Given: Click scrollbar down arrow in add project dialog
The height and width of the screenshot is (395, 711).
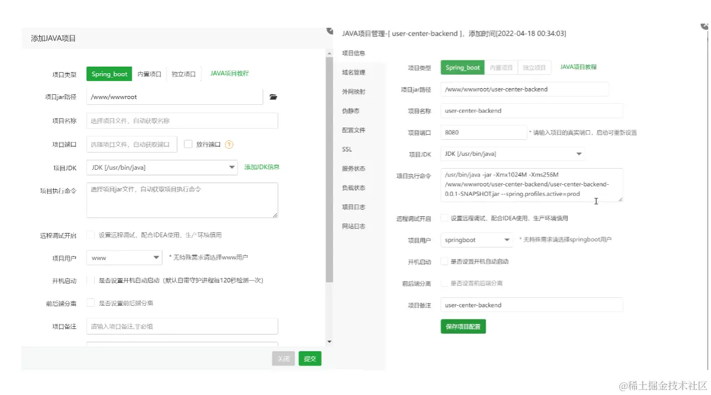Looking at the screenshot, I should pos(329,342).
